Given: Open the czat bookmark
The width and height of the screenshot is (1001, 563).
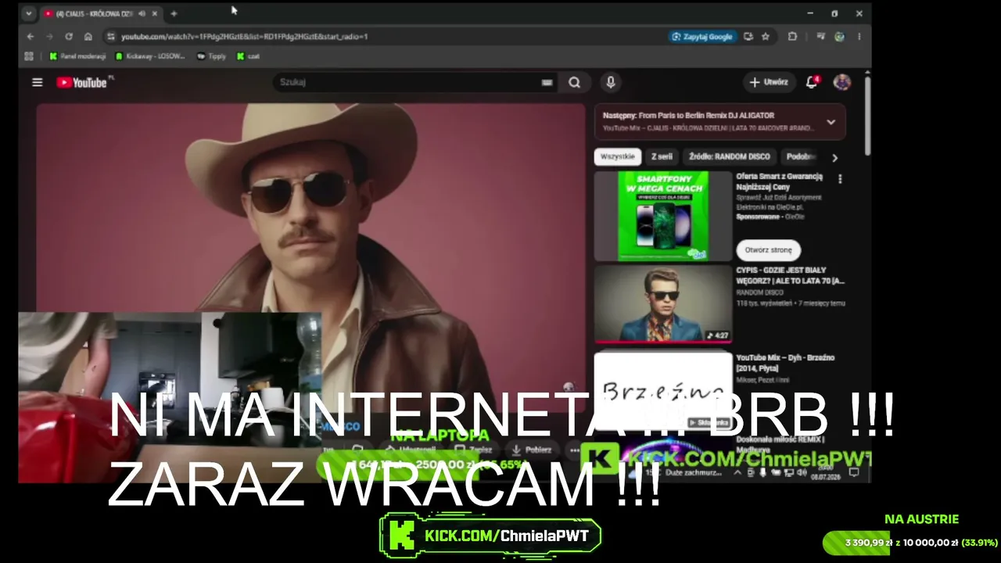Looking at the screenshot, I should [x=248, y=56].
